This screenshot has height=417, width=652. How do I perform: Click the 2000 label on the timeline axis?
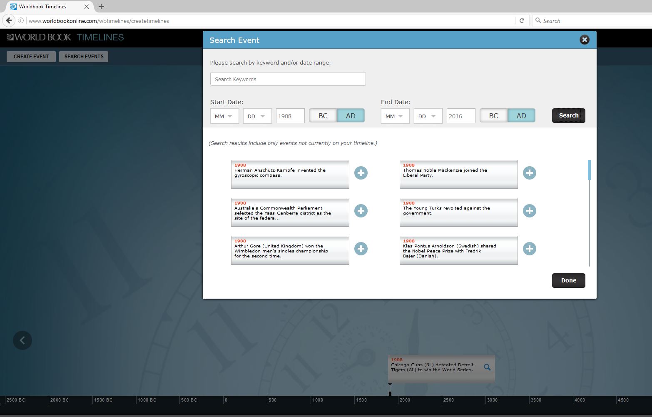point(405,400)
